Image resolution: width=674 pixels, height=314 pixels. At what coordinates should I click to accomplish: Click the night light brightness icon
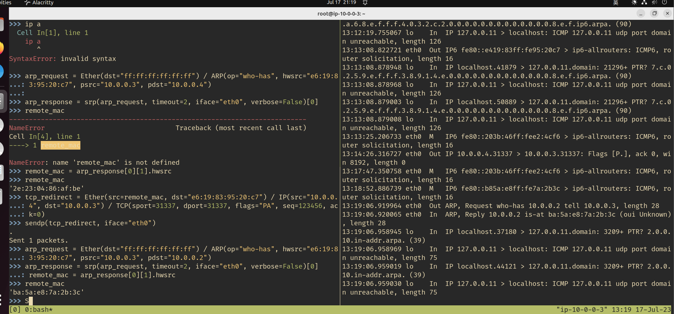click(634, 3)
